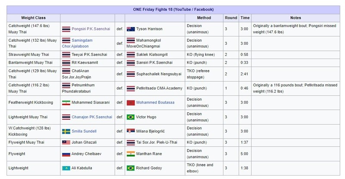Click the Thailand flag beside Rit Kaewsamrit
The image size is (345, 179).
[66, 62]
